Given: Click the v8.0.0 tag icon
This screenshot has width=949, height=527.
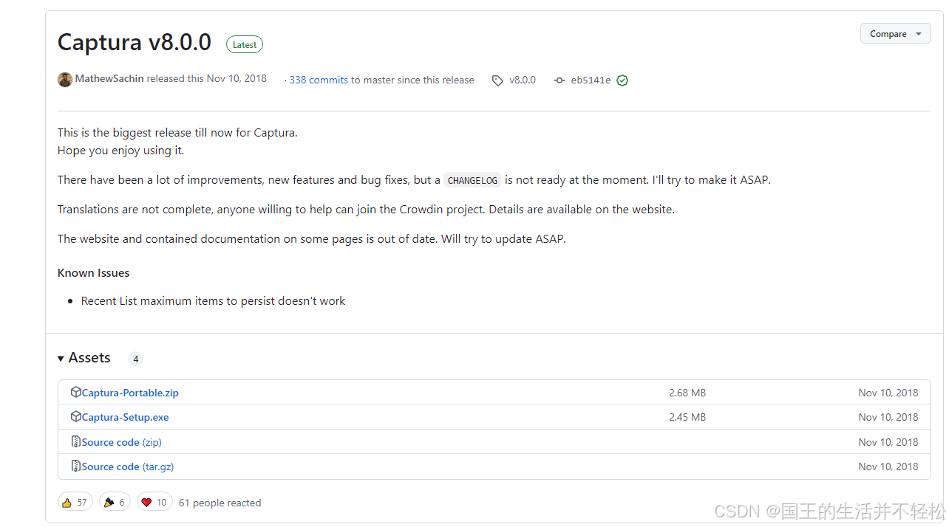Looking at the screenshot, I should pyautogui.click(x=497, y=80).
